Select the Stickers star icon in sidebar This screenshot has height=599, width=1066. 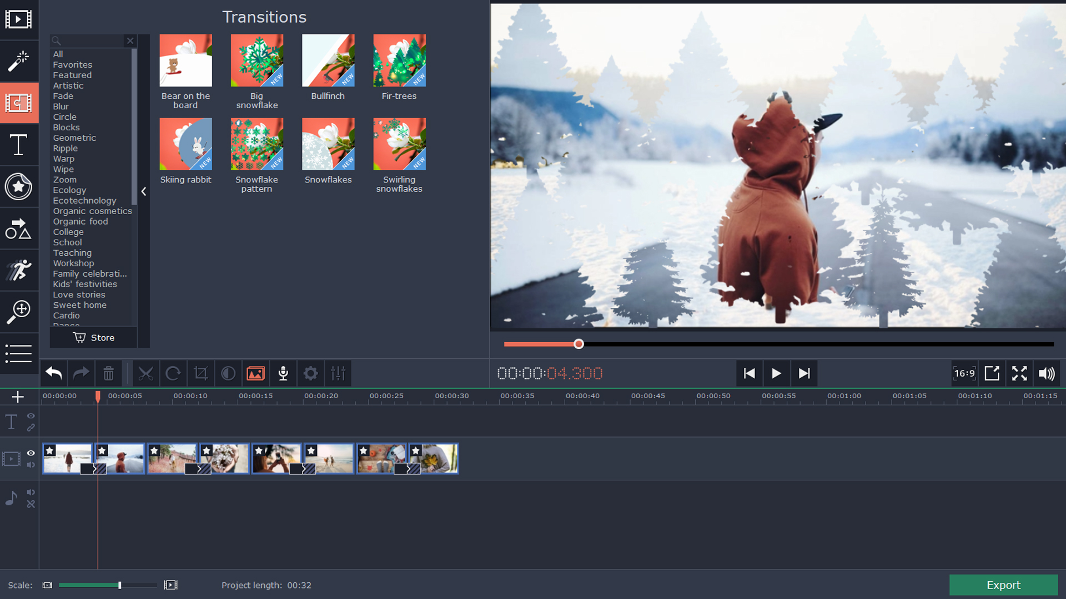pyautogui.click(x=19, y=187)
